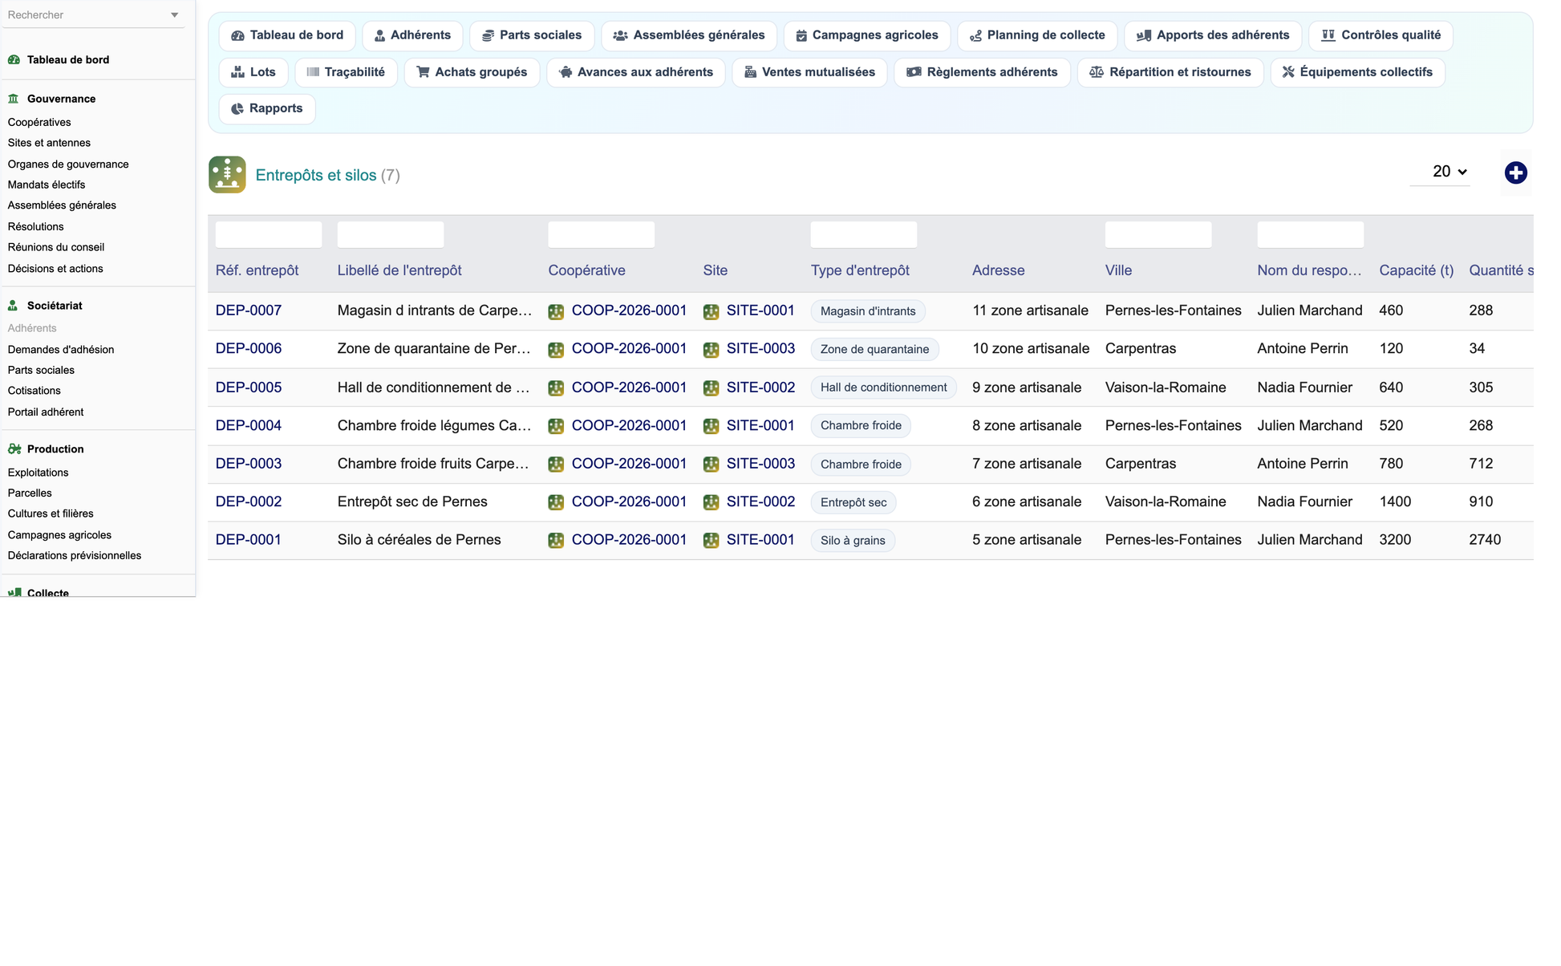1561x966 pixels.
Task: Click the Sociétariat person icon
Action: click(x=13, y=306)
